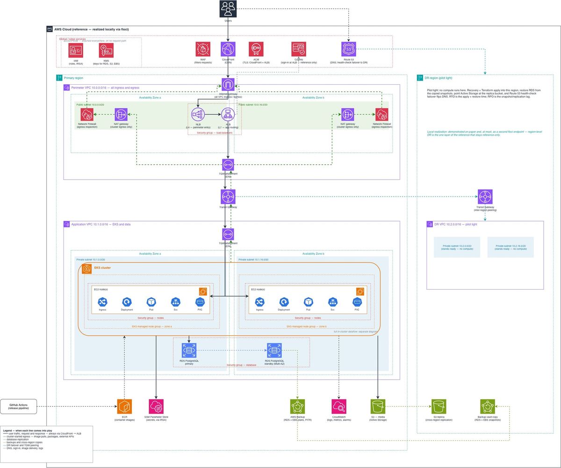561x468 pixels.
Task: Click 'Security group — load balancers' label
Action: point(215,133)
